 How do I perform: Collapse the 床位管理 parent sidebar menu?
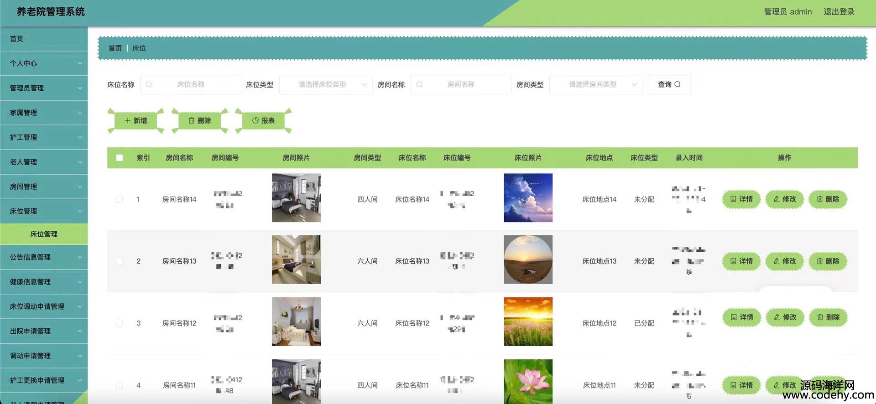[44, 211]
